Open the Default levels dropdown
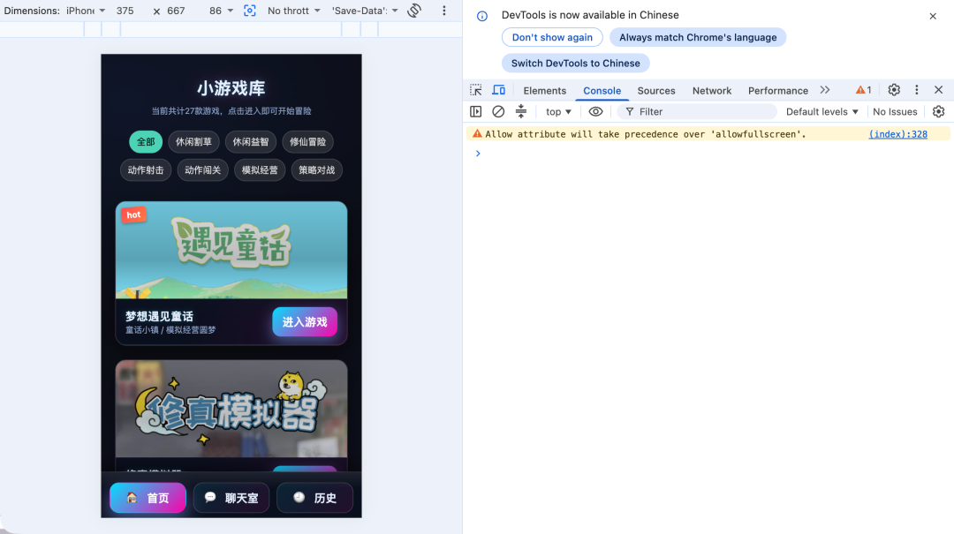 [x=822, y=111]
